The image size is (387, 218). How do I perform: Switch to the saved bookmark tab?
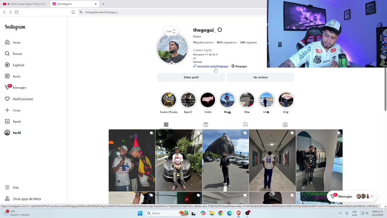pyautogui.click(x=246, y=125)
